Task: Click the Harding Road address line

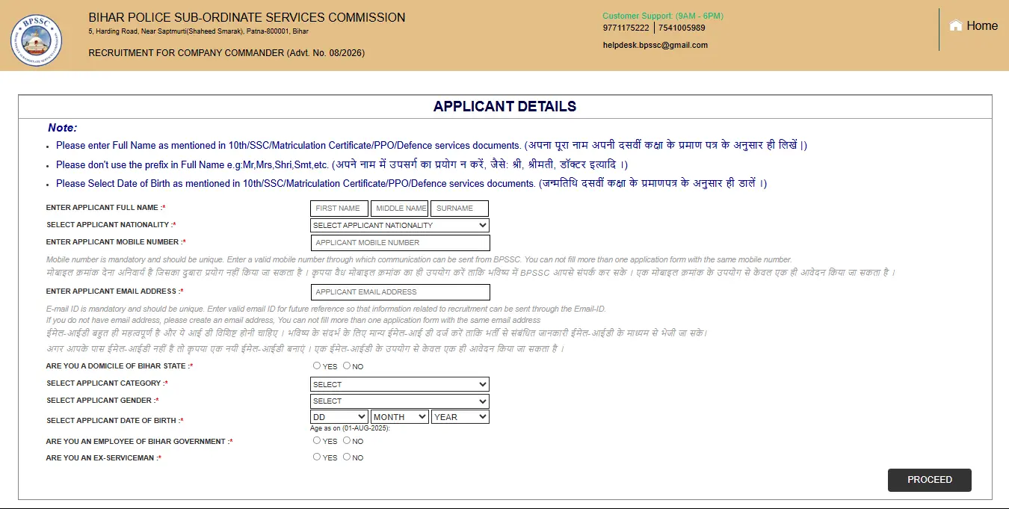Action: 198,31
